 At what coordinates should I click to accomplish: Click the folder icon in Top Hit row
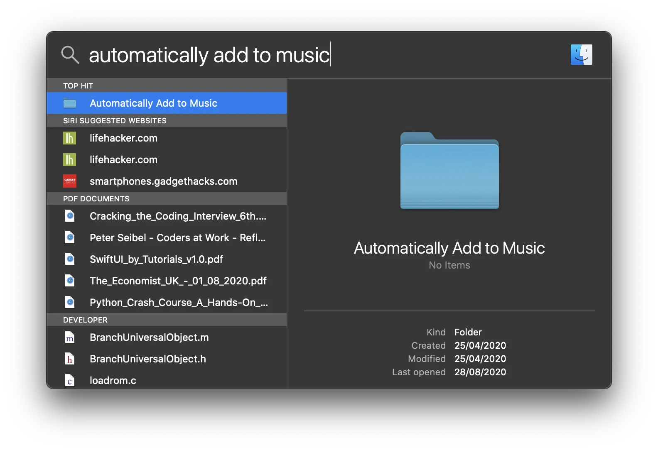[70, 103]
